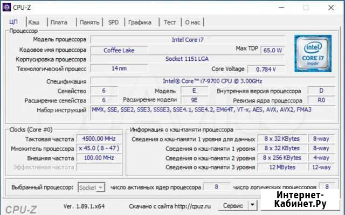
Task: Select the ЦП tab
Action: 13,22
